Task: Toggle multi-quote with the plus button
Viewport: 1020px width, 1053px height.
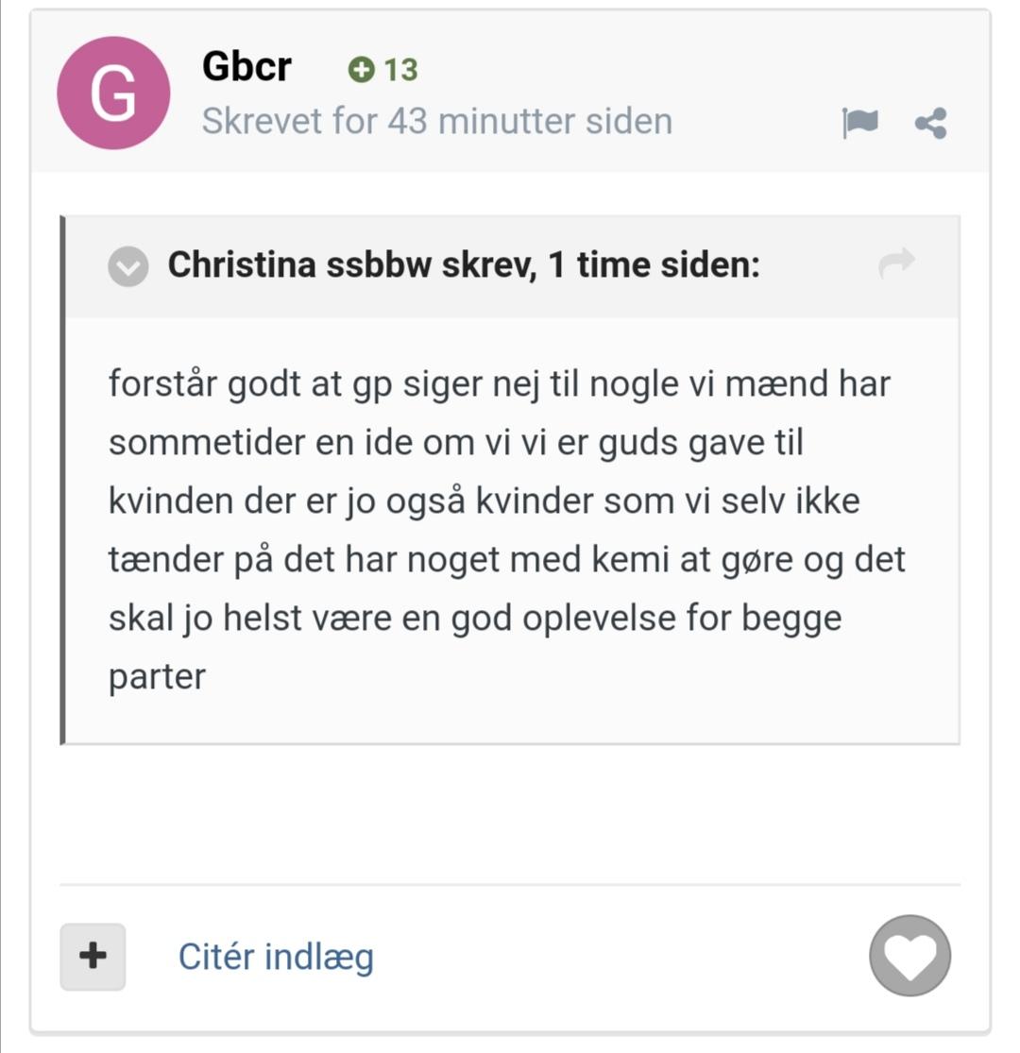Action: pos(93,957)
